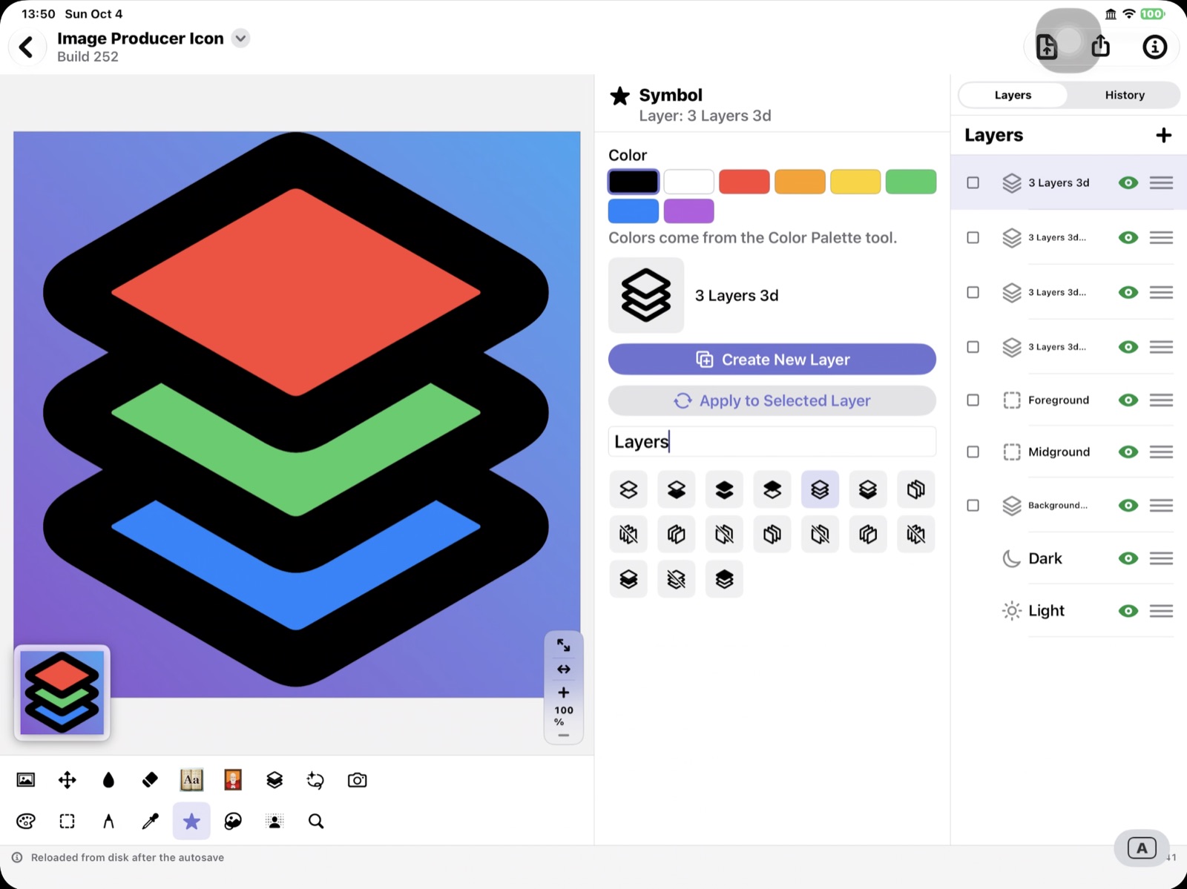Select the star symbol tool
Viewport: 1187px width, 889px height.
(x=191, y=821)
